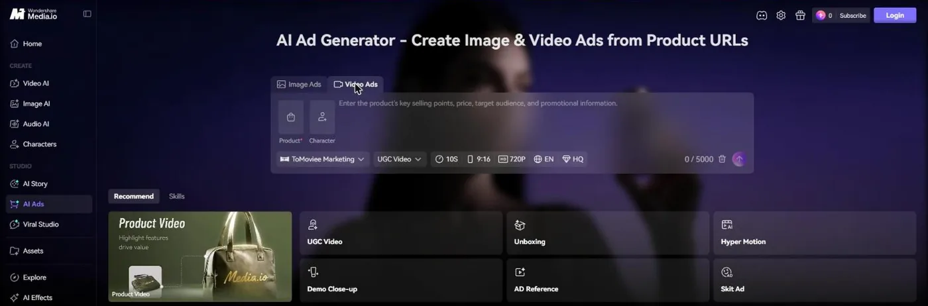Add a product with the bag icon
928x306 pixels.
[291, 117]
